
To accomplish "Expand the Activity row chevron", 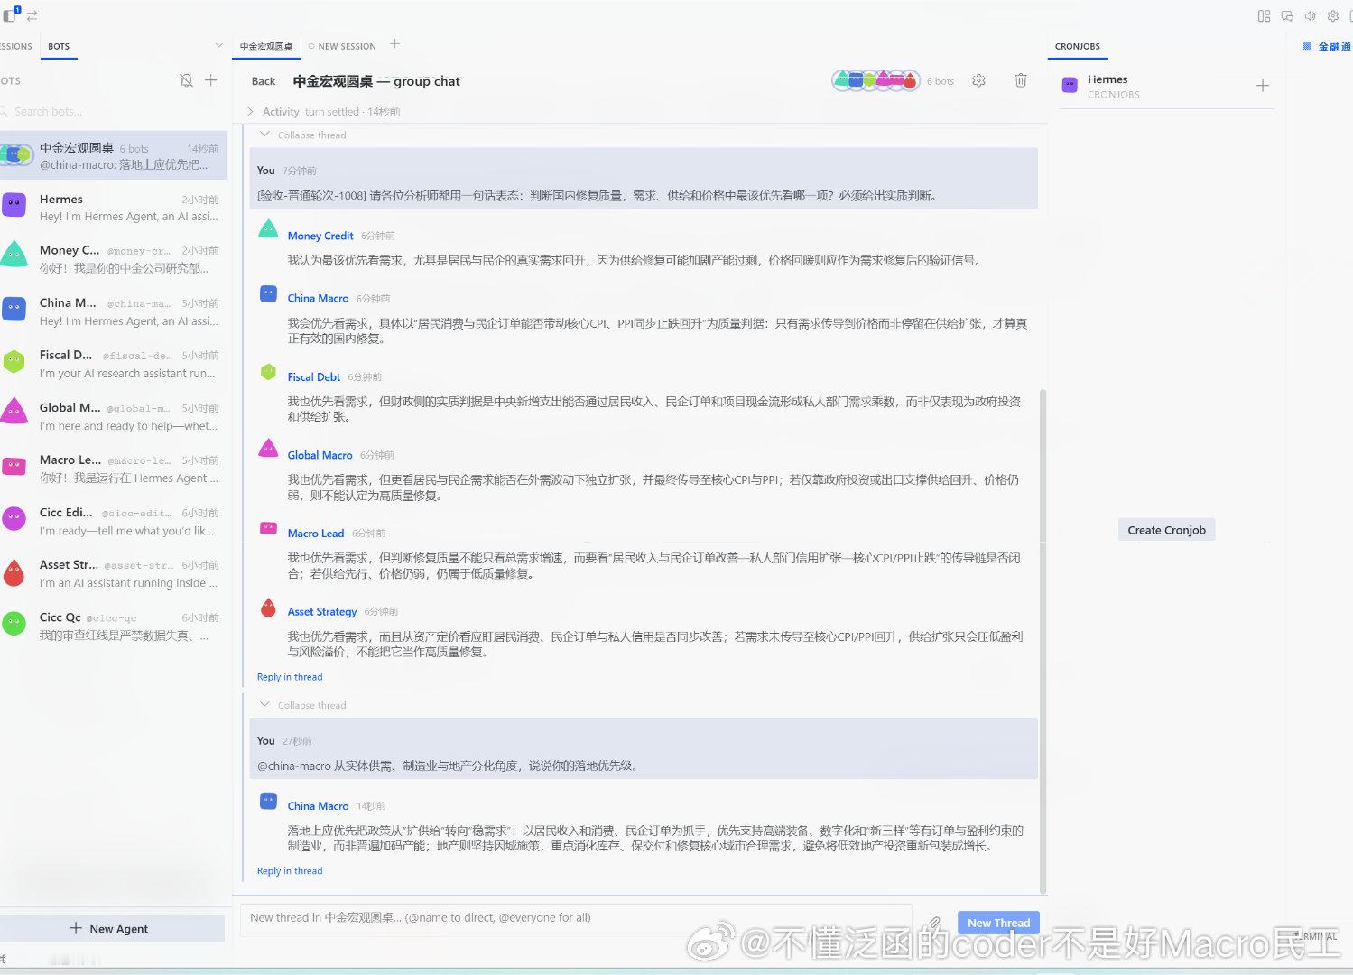I will tap(250, 111).
